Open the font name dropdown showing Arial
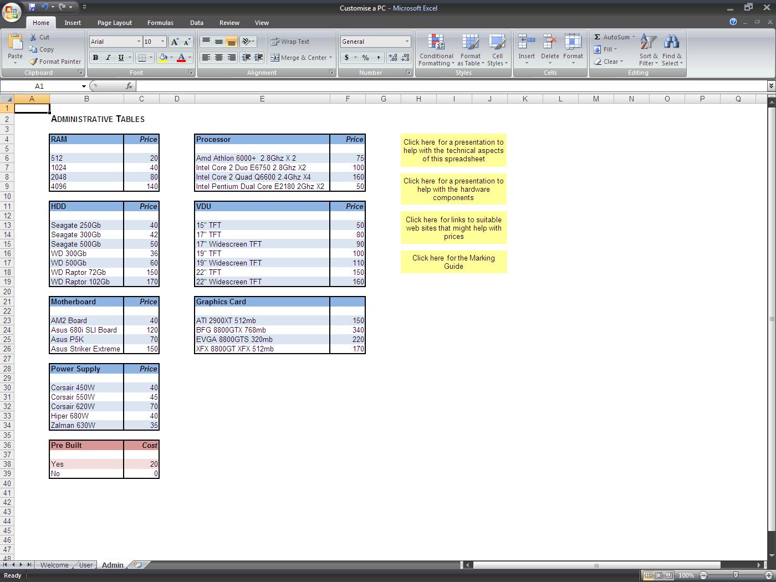 139,42
